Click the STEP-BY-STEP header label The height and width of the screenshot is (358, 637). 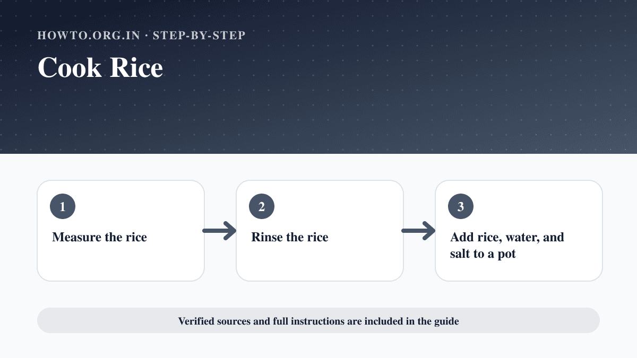[x=199, y=36]
